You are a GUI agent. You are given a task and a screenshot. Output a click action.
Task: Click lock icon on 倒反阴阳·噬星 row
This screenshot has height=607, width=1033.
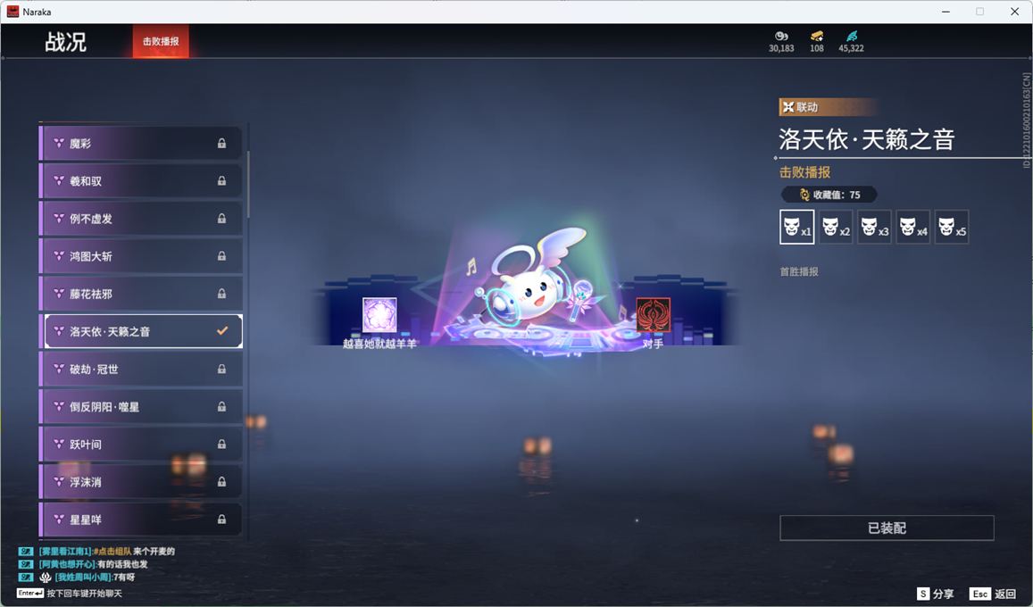click(x=222, y=406)
